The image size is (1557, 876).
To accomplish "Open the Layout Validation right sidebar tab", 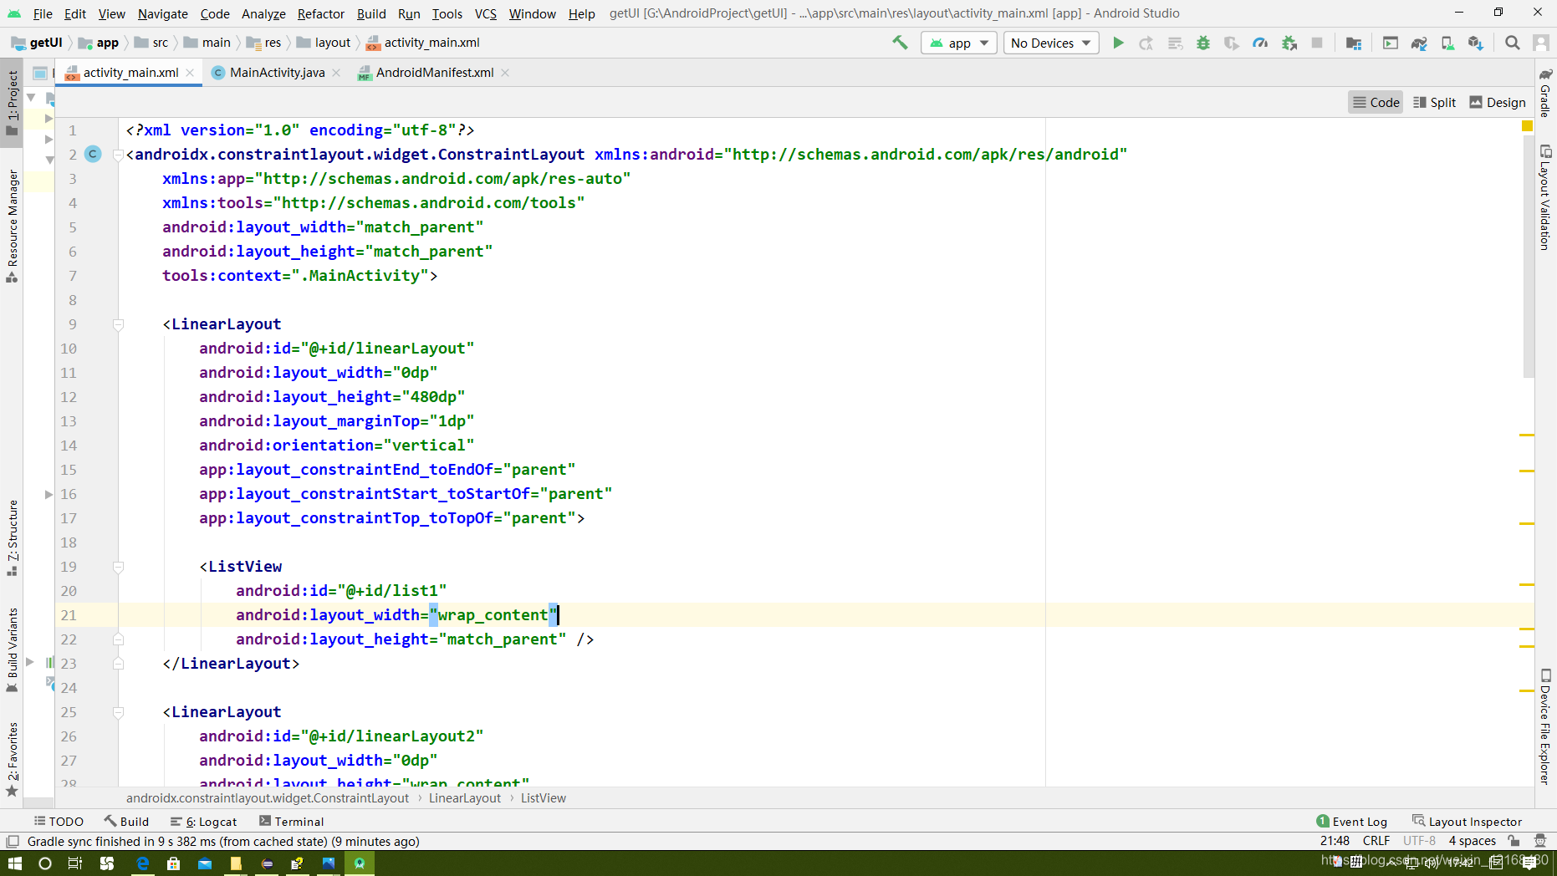I will pyautogui.click(x=1545, y=198).
